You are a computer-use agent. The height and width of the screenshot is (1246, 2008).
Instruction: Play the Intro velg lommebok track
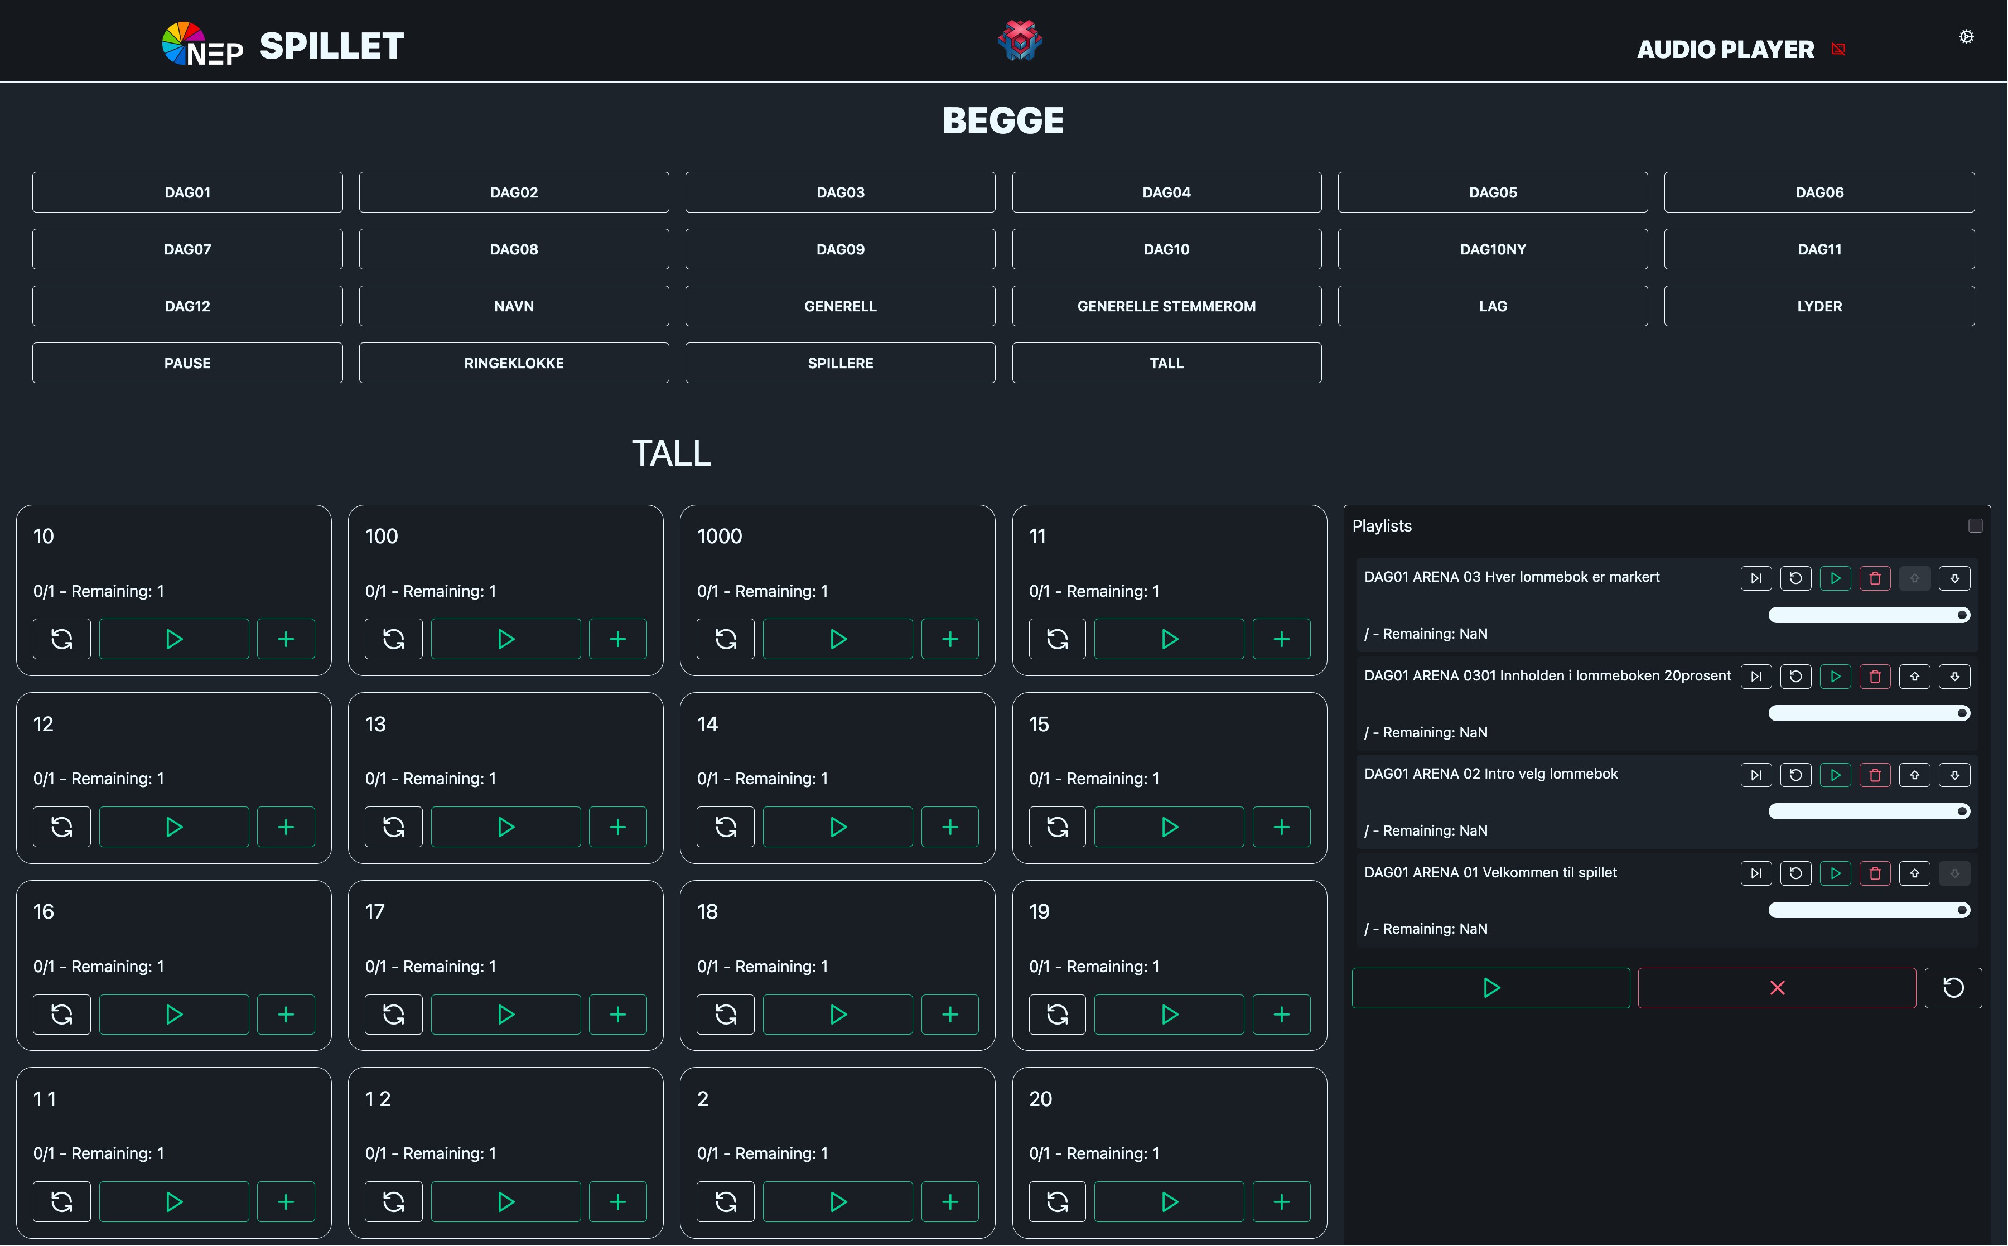(1835, 775)
